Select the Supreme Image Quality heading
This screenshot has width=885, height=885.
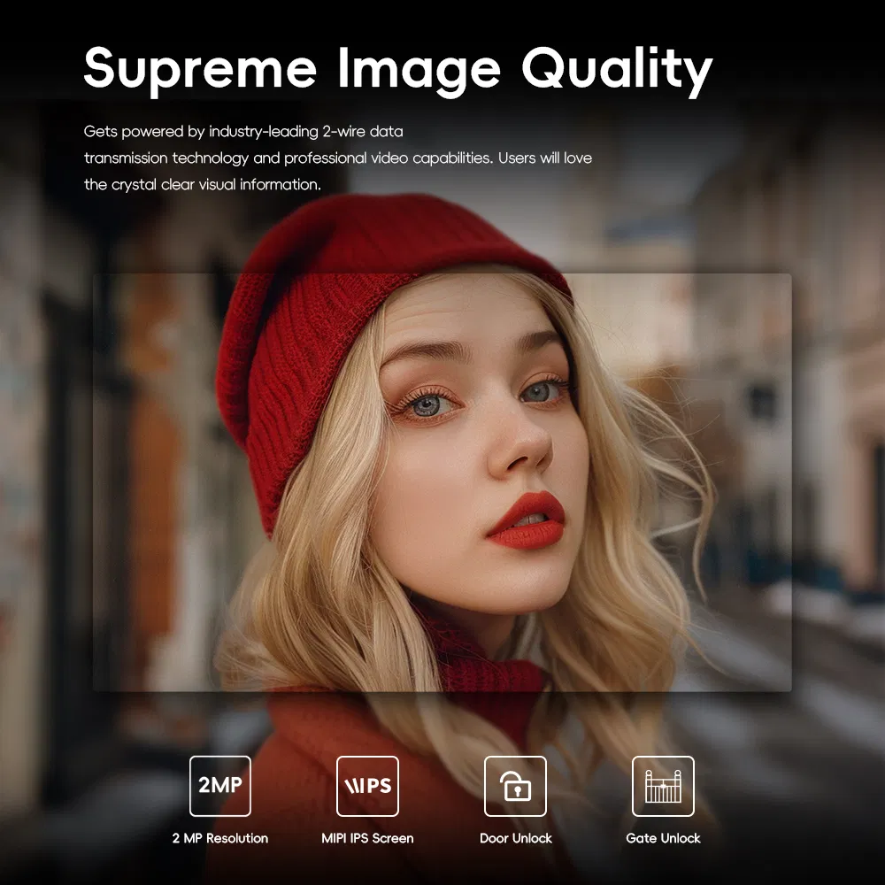396,66
